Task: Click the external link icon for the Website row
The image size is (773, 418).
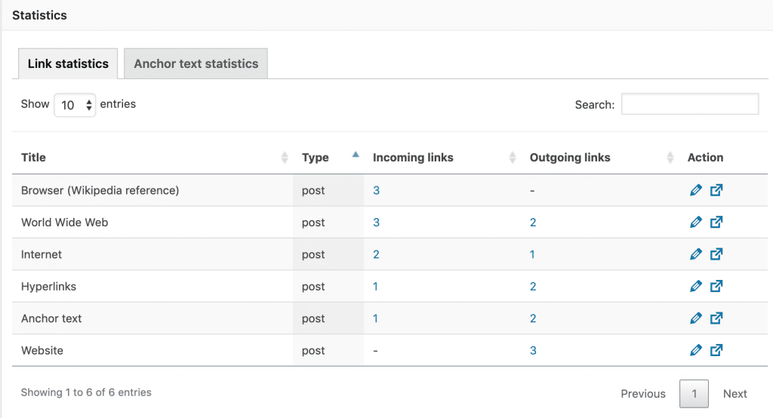Action: pyautogui.click(x=716, y=350)
